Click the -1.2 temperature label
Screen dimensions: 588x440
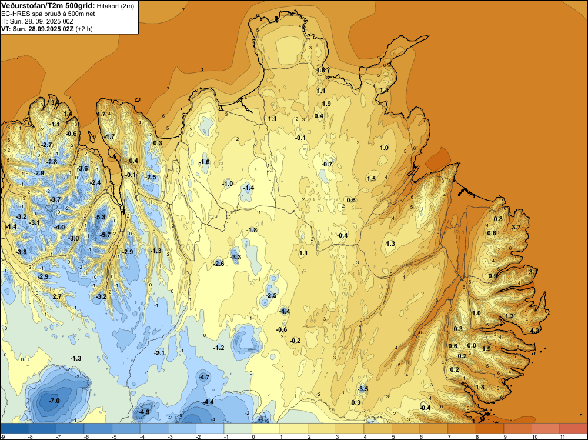click(x=219, y=348)
